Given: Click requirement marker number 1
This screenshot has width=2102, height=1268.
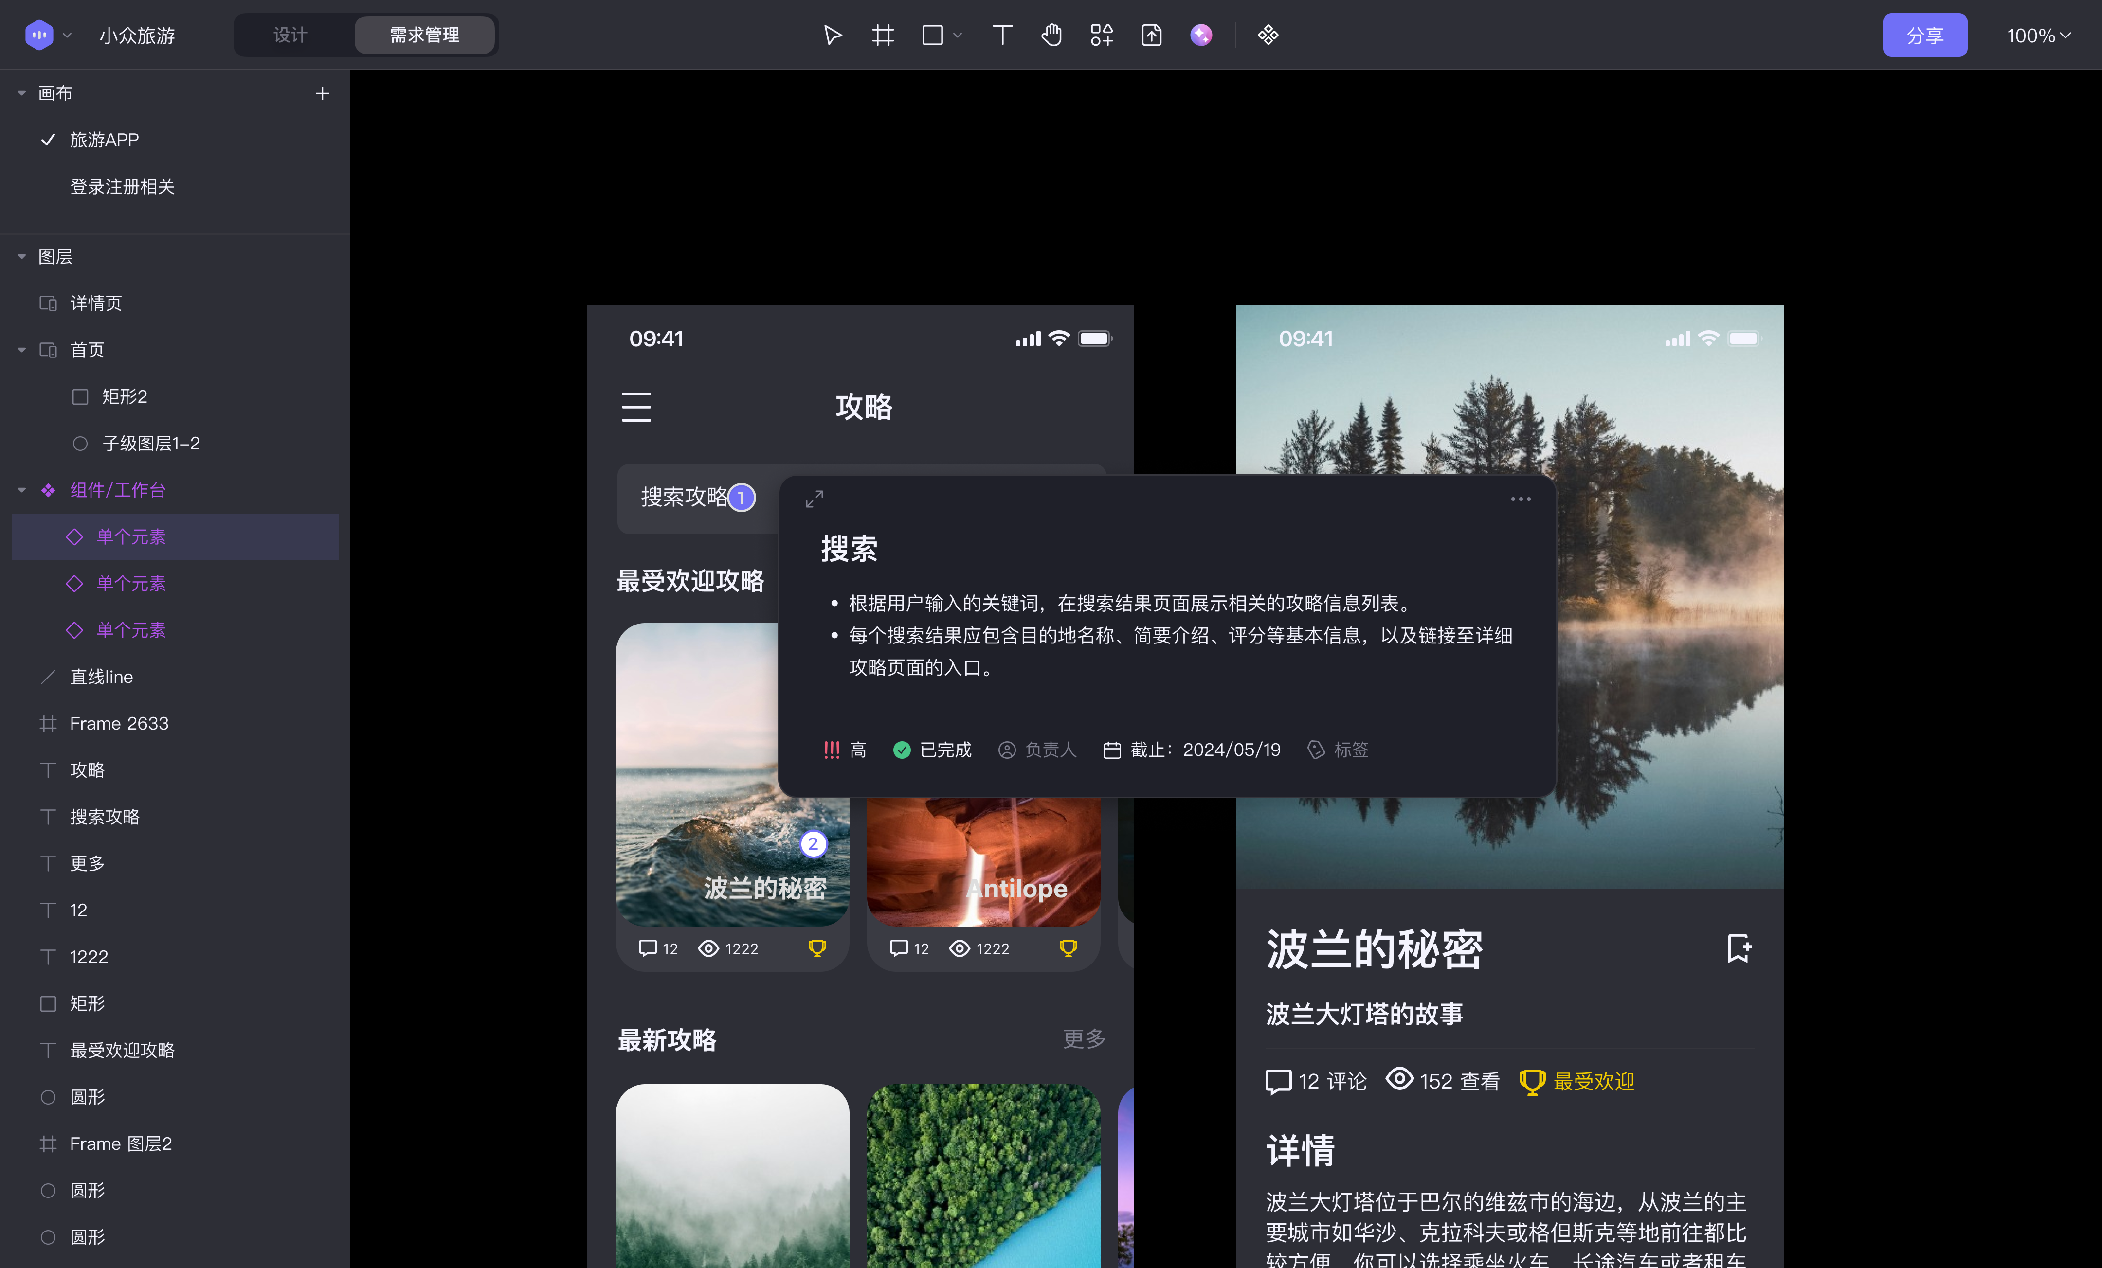Looking at the screenshot, I should [742, 497].
